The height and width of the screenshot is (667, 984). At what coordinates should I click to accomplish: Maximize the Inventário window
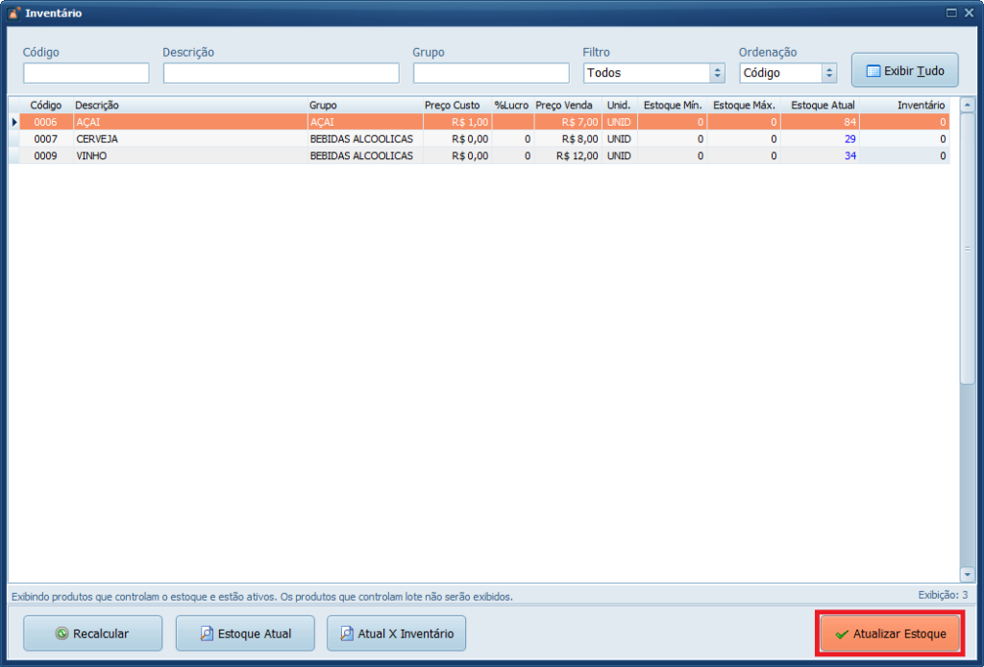(951, 12)
